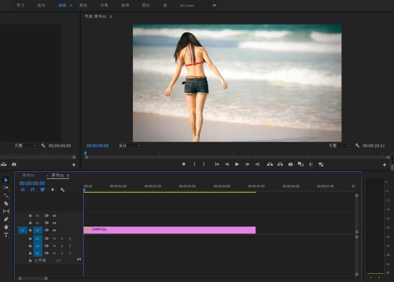This screenshot has width=394, height=282.
Task: Open the 适合 zoom level dropdown
Action: click(129, 146)
